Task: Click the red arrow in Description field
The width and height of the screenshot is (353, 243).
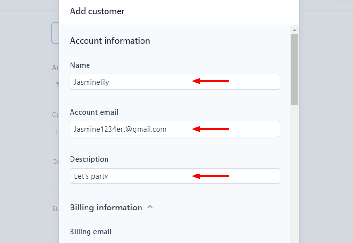Action: pos(210,176)
